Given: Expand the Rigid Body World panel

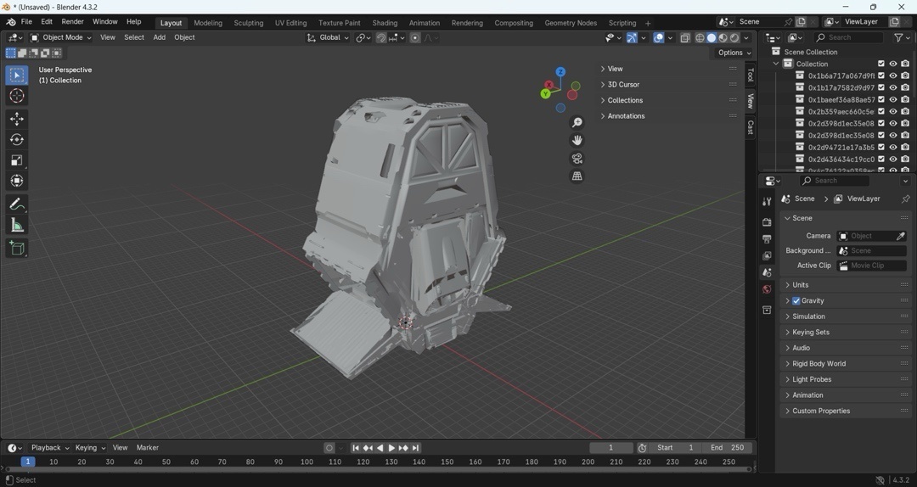Looking at the screenshot, I should coord(819,364).
